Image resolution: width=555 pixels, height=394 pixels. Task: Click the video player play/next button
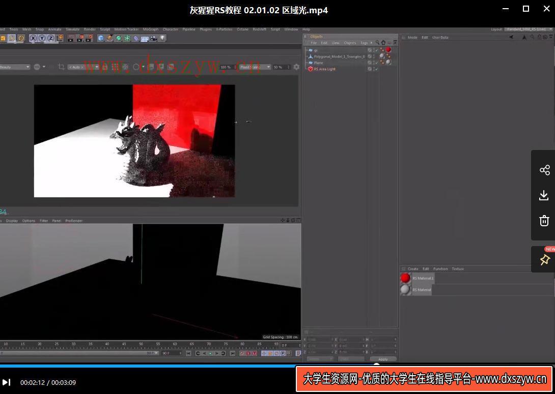tap(7, 382)
